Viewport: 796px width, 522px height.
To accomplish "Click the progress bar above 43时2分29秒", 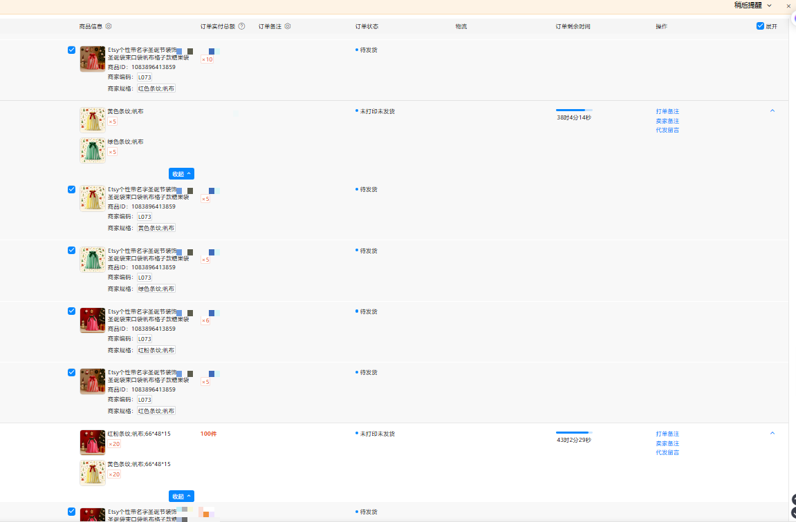I will (574, 432).
